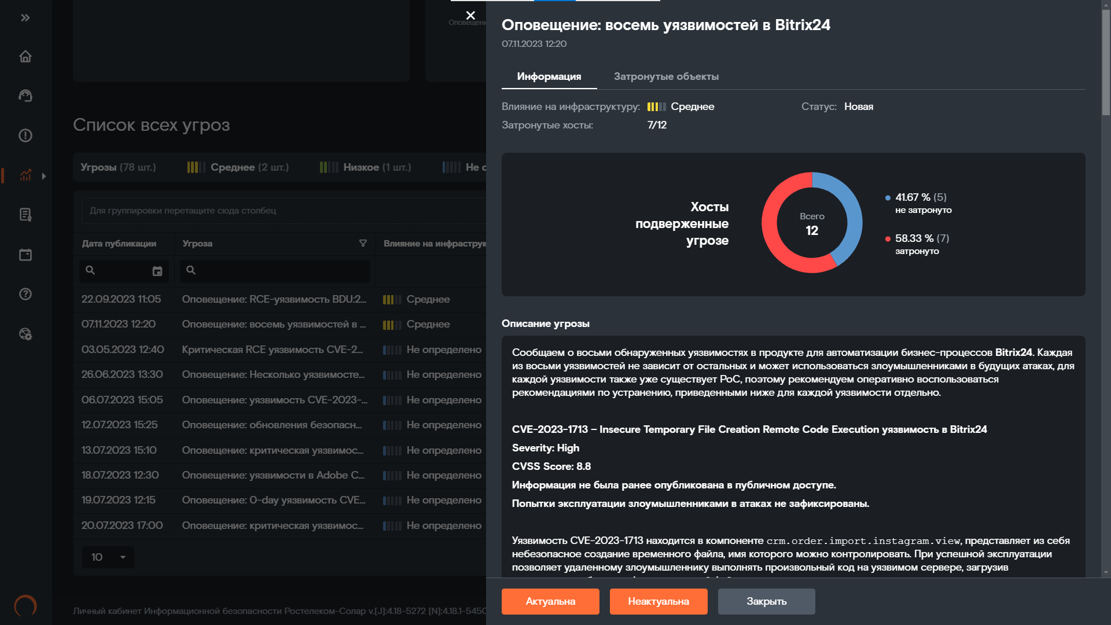Viewport: 1111px width, 625px height.
Task: Click the Закрыть button
Action: click(x=766, y=601)
